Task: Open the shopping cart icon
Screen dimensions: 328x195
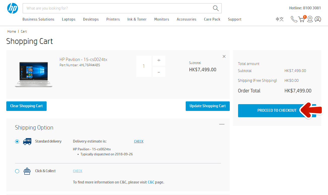Action: pyautogui.click(x=302, y=19)
